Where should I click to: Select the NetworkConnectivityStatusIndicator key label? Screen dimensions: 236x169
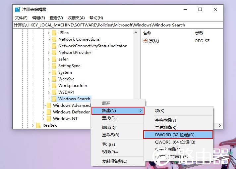(x=92, y=46)
